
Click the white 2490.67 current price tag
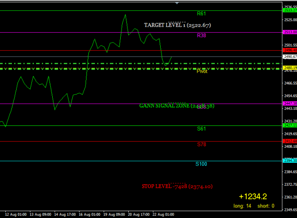click(290, 57)
